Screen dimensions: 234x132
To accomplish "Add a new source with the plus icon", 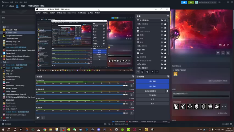I will [x=138, y=72].
